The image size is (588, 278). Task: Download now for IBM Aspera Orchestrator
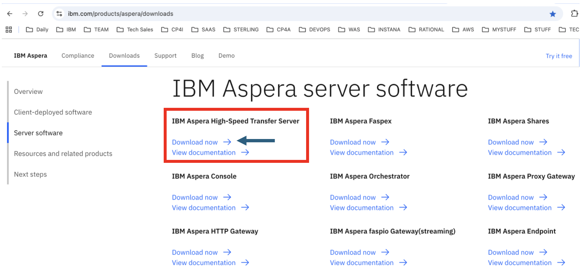coord(360,197)
